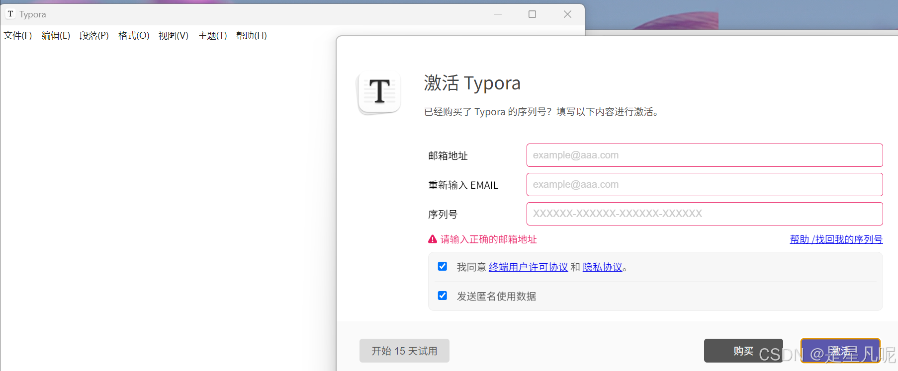
Task: Open the 帮助(H) menu
Action: coord(252,36)
